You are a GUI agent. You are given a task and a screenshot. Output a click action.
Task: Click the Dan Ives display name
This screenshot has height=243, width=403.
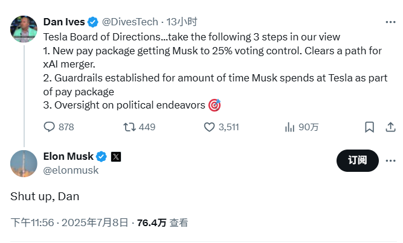point(64,22)
